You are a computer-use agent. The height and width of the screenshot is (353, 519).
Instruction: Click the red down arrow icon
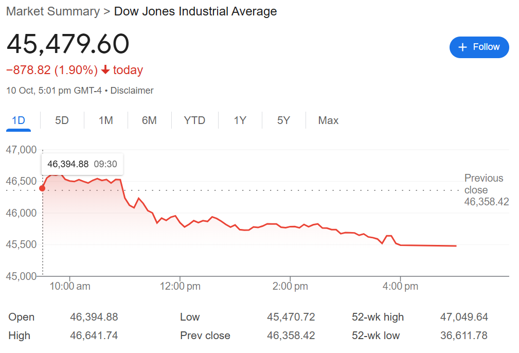(105, 70)
